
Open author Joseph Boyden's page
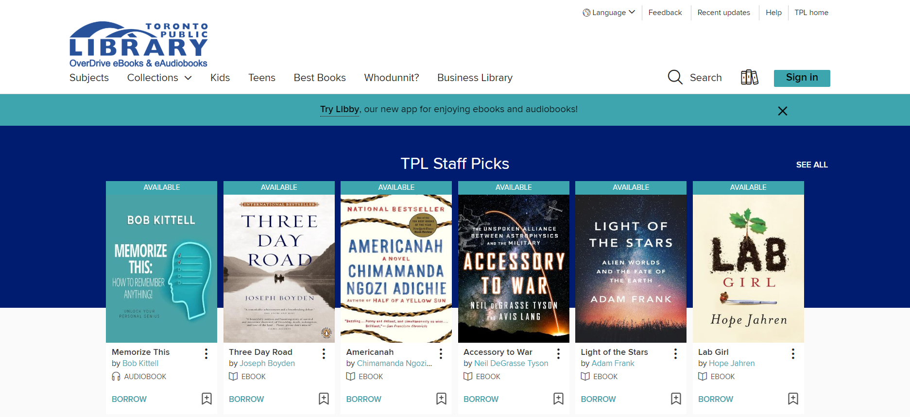coord(267,363)
